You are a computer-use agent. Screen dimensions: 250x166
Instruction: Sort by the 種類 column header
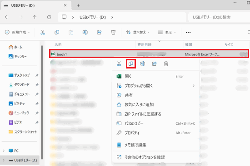tap(189, 45)
